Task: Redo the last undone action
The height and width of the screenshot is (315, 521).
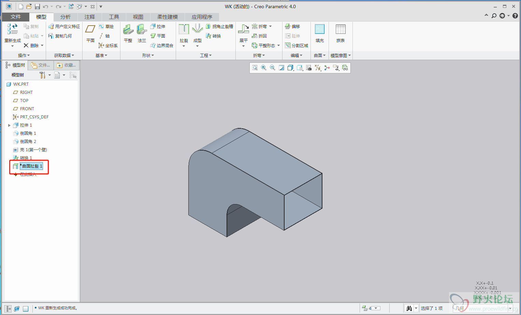Action: tap(58, 6)
